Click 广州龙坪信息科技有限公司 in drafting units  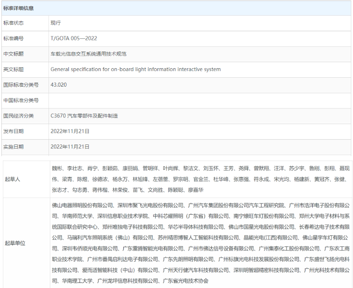(128, 281)
